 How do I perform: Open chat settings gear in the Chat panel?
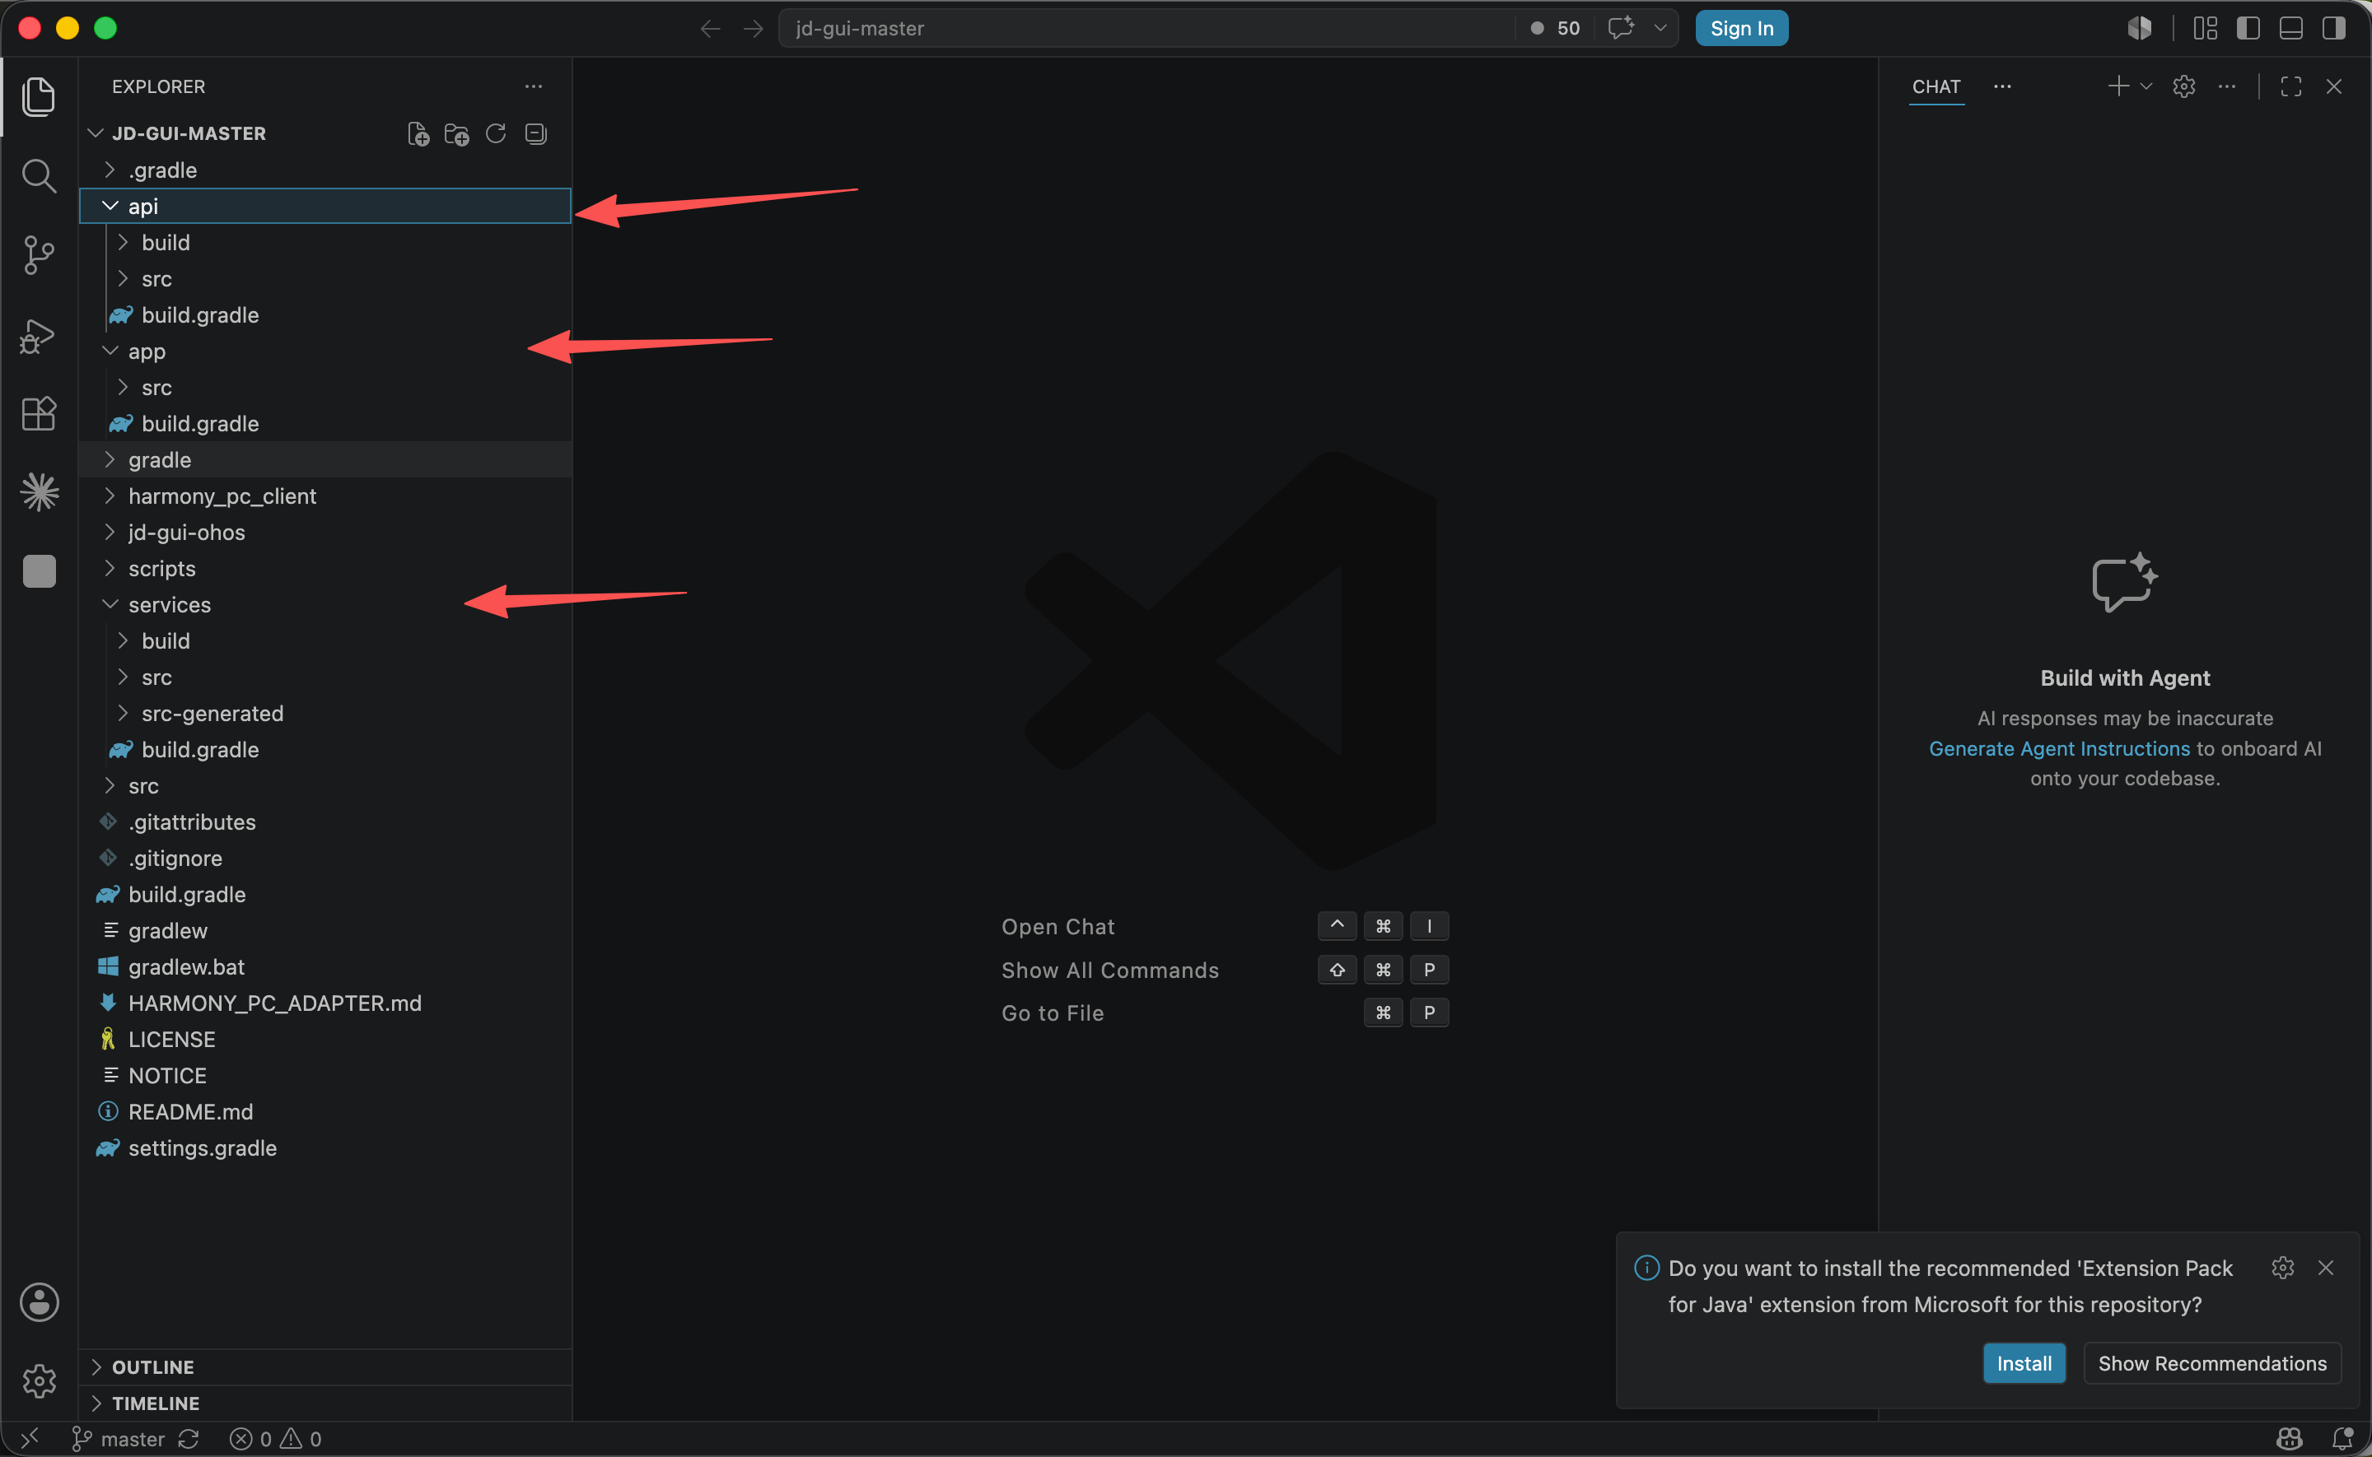tap(2184, 86)
